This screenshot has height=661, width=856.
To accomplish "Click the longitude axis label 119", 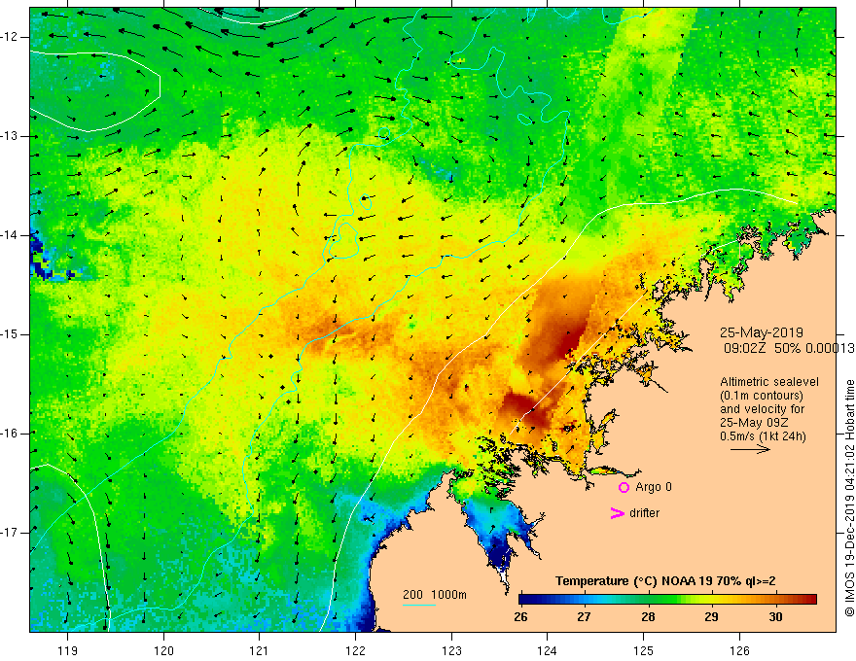I will 67,650.
